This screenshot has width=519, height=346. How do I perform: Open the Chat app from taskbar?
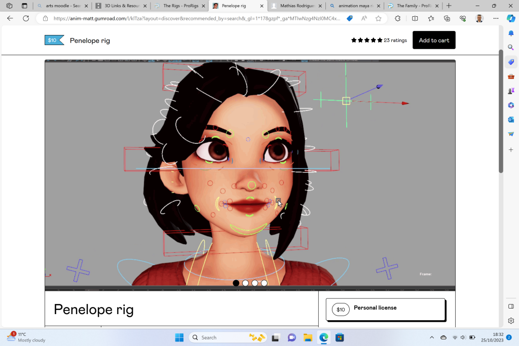pyautogui.click(x=291, y=337)
